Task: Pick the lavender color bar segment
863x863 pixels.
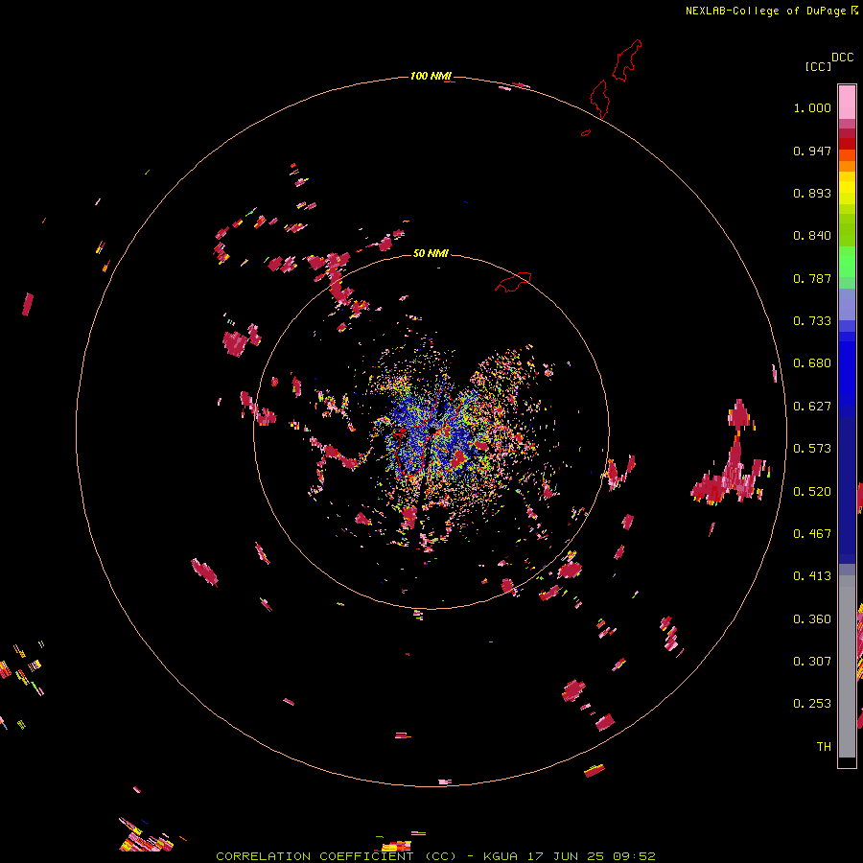Action: pos(847,304)
